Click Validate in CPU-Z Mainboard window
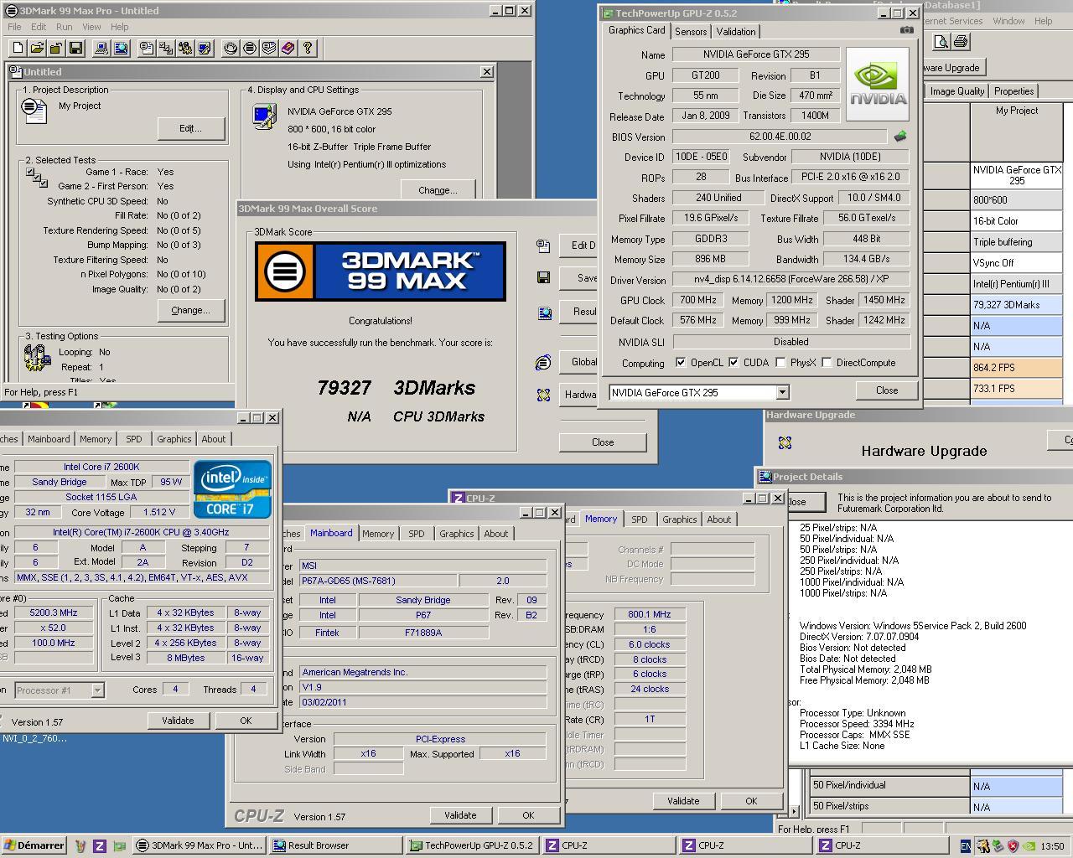 click(459, 814)
